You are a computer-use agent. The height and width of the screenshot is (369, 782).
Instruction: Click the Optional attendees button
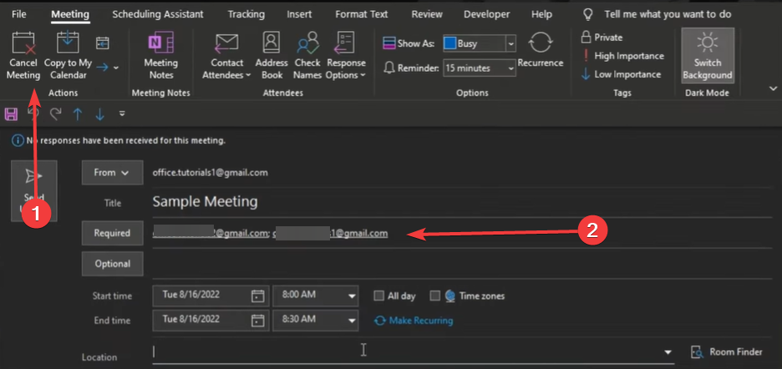click(x=112, y=264)
